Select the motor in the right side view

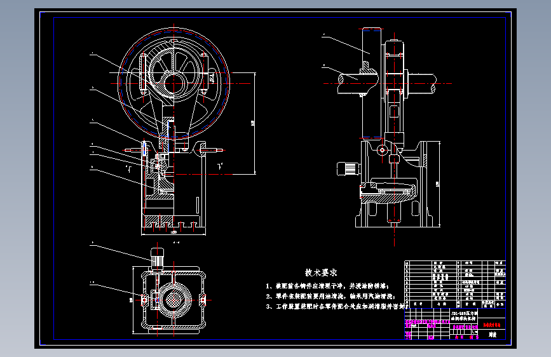[348, 169]
